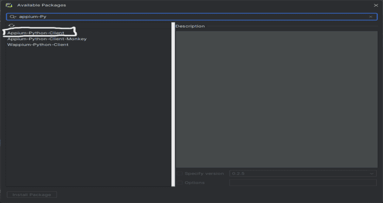383x203 pixels.
Task: Click the PyCharm logo in title bar
Action: coord(9,5)
